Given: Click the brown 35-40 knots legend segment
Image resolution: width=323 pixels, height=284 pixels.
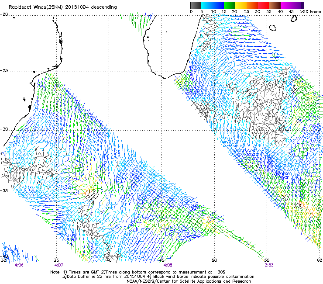Looking at the screenshot, I should [x=275, y=5].
